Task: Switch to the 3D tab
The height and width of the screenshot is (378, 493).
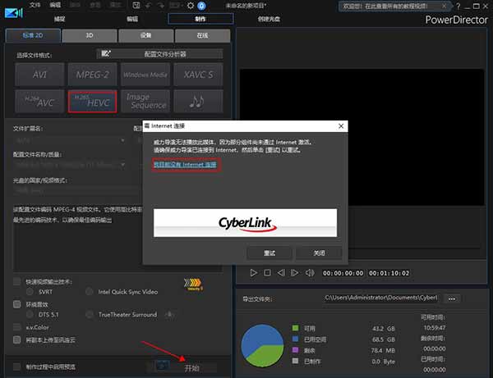Action: click(88, 36)
